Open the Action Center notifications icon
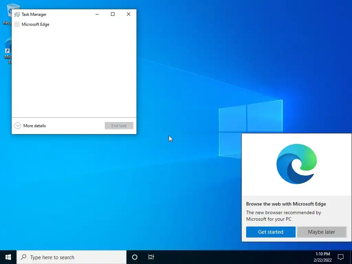352x264 pixels. coord(341,257)
